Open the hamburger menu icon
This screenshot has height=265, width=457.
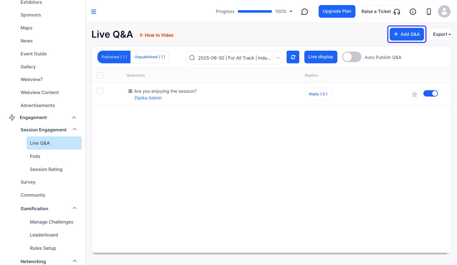tap(94, 12)
